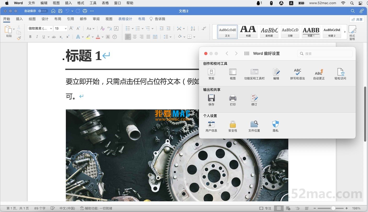This screenshot has width=368, height=212.
Task: Justify the paragraph text
Action: coord(148,37)
